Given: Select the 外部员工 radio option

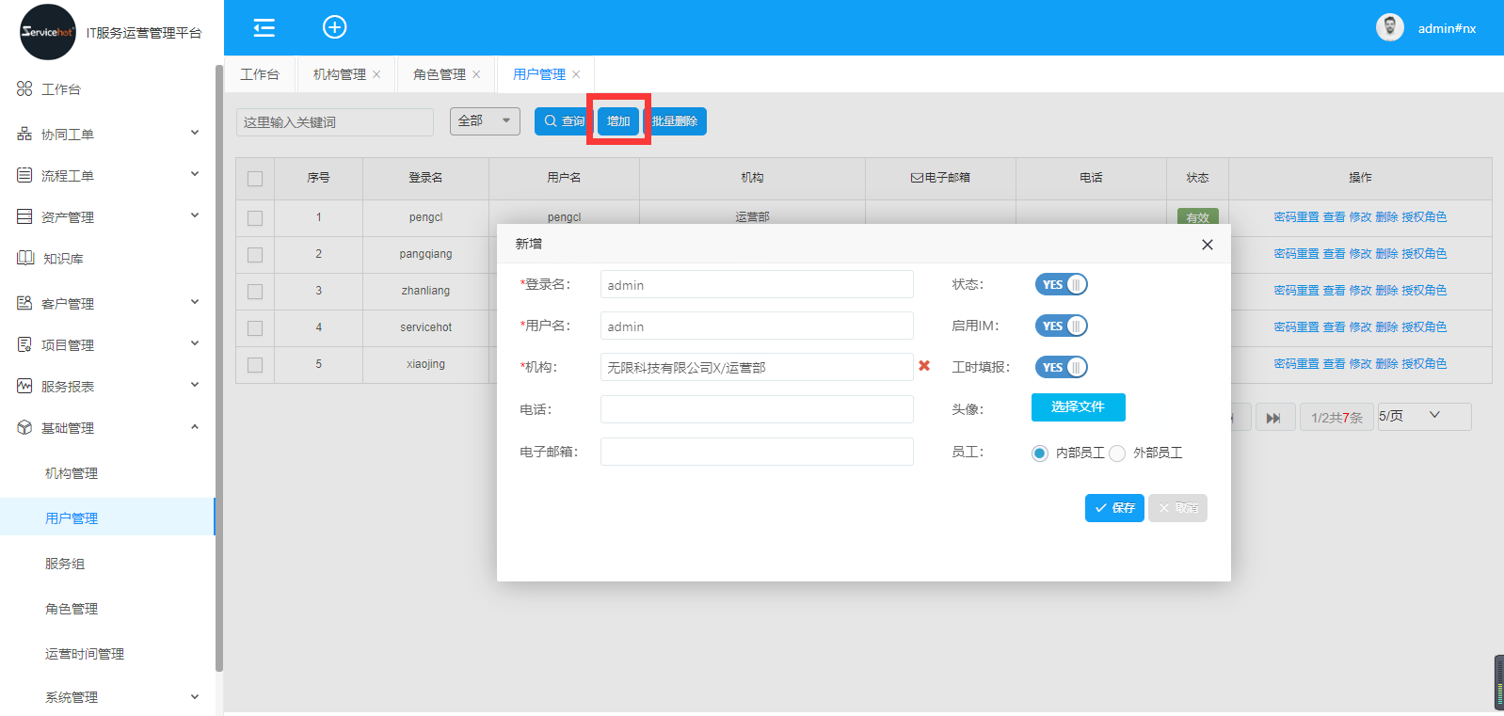Looking at the screenshot, I should click(1117, 453).
